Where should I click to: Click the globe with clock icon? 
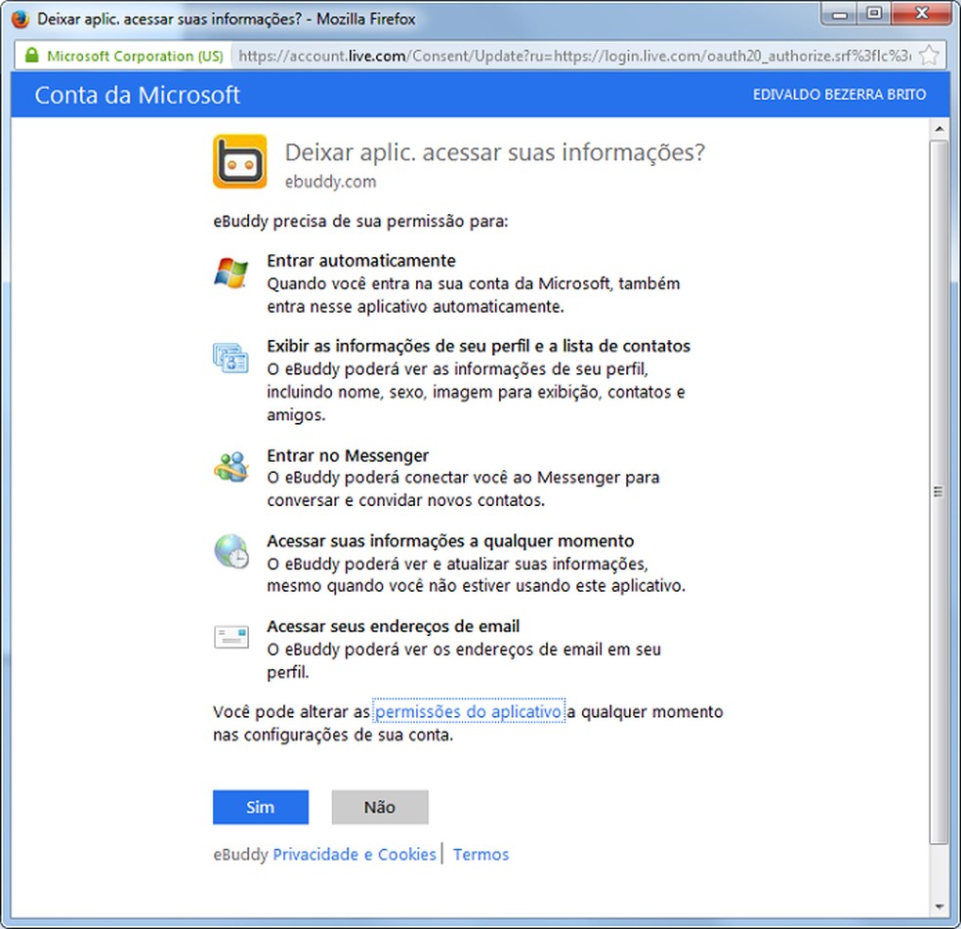(231, 551)
